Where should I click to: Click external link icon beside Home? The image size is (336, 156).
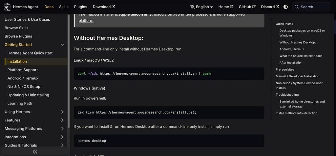232,7
